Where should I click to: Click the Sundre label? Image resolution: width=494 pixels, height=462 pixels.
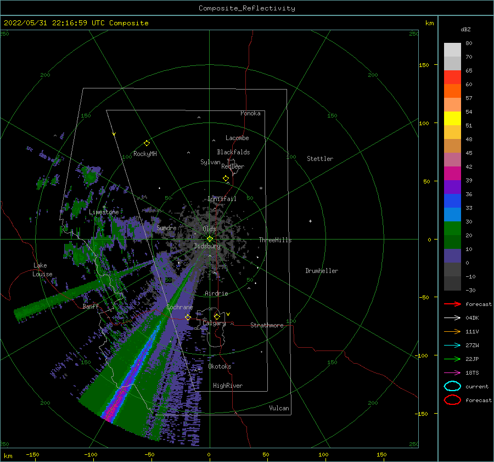point(166,227)
